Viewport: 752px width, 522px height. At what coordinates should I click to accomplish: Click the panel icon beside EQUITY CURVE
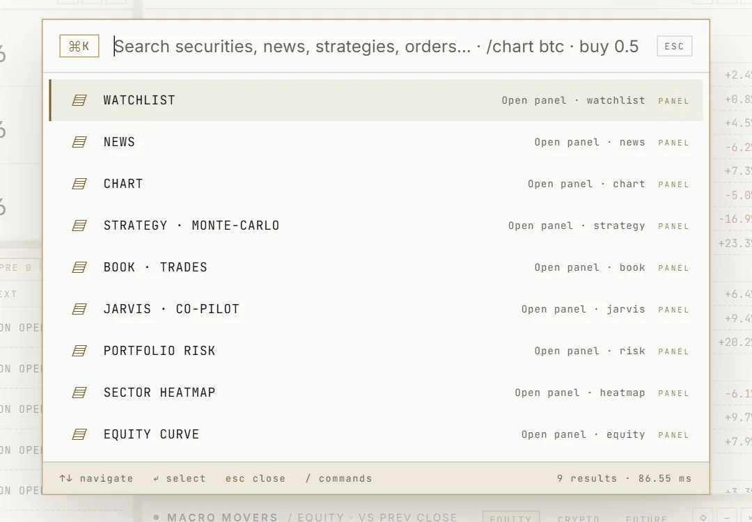(79, 434)
